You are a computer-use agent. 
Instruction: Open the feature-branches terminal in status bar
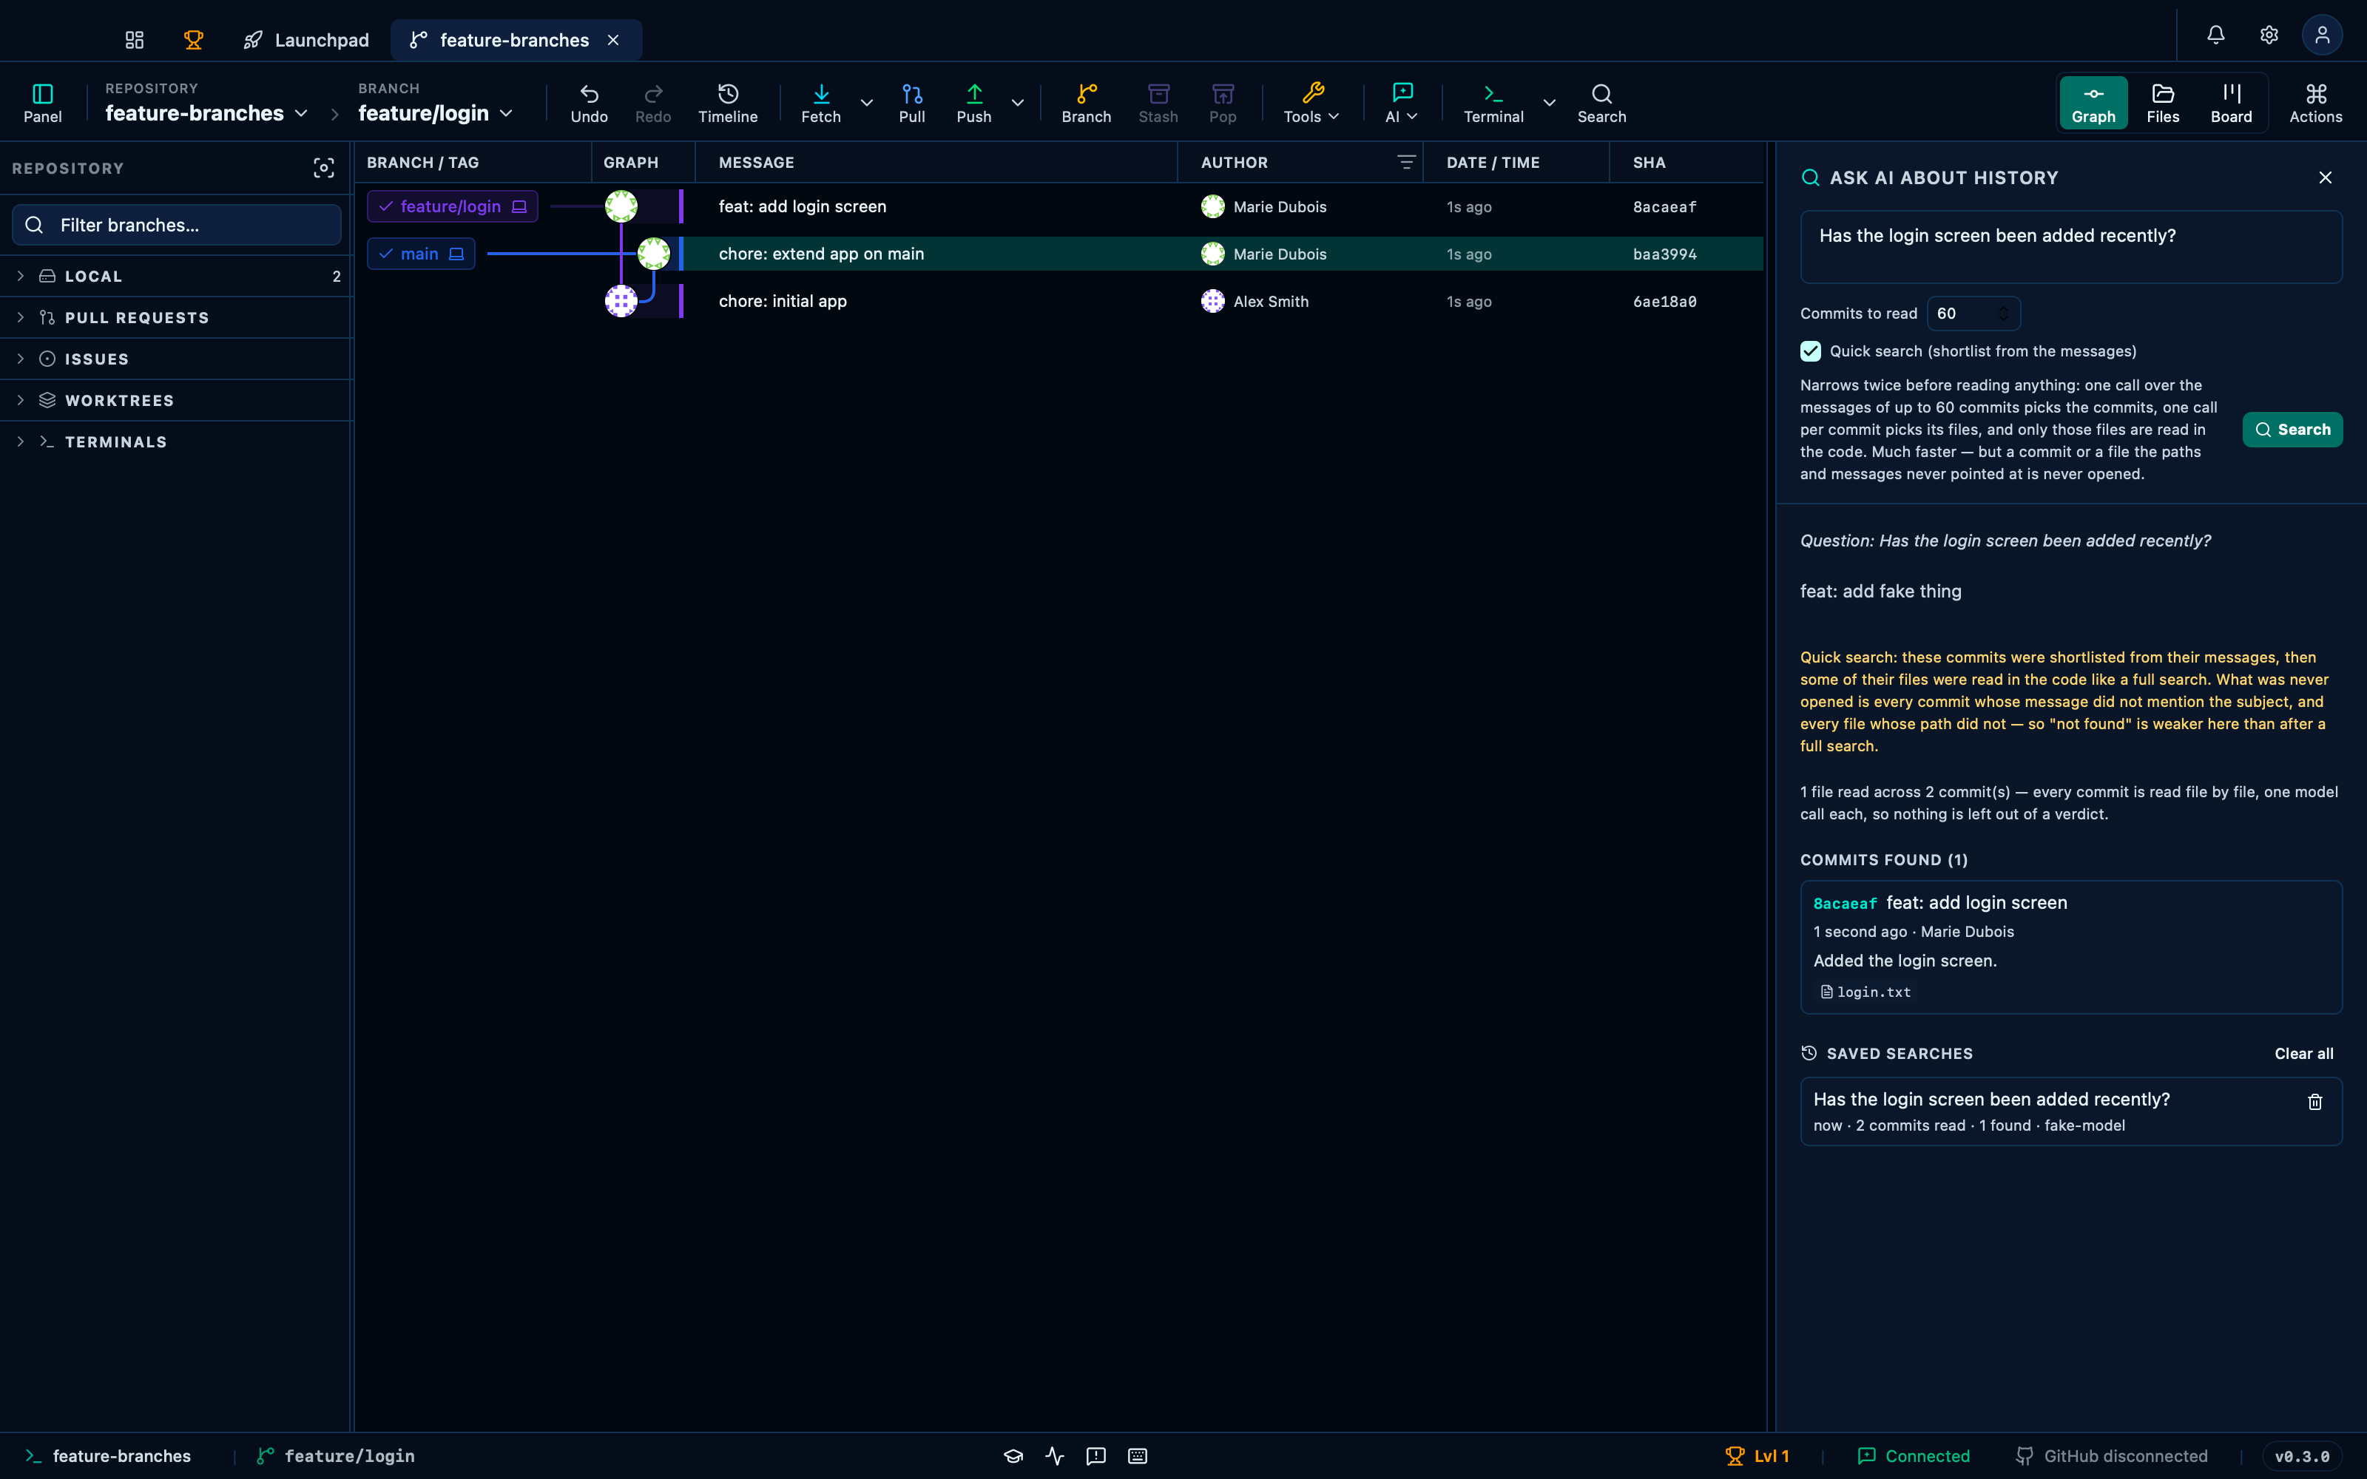pyautogui.click(x=109, y=1457)
